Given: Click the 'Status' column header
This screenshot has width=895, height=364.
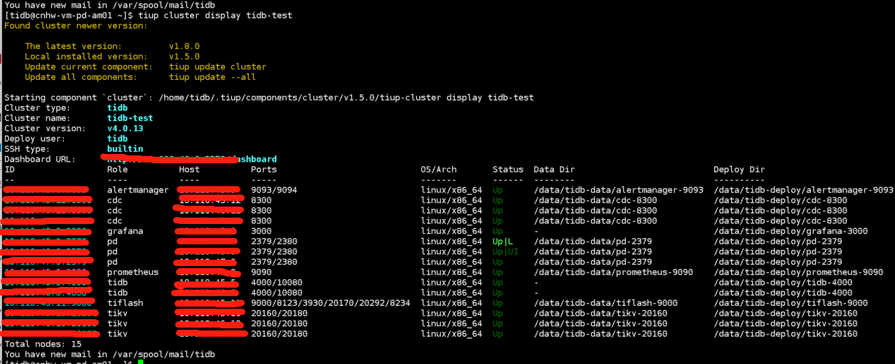Looking at the screenshot, I should (x=507, y=169).
